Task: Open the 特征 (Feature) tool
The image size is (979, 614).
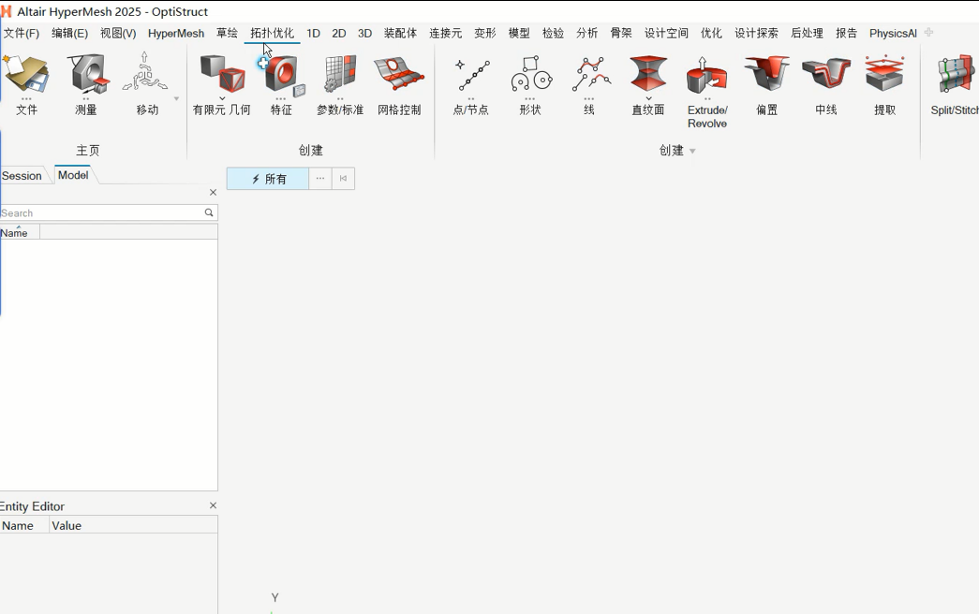Action: point(281,77)
